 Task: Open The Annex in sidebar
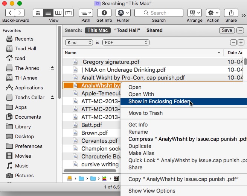(x=27, y=68)
